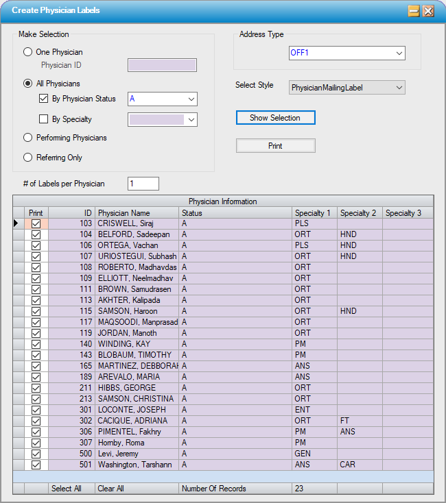
Task: Click Clear All in the grid footer
Action: point(110,489)
